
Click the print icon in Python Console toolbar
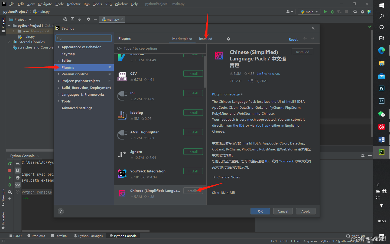tap(18, 178)
